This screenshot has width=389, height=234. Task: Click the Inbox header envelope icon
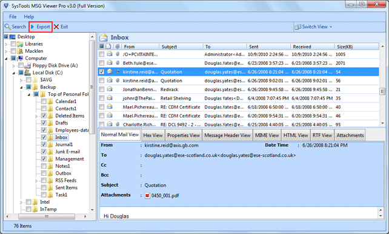104,38
